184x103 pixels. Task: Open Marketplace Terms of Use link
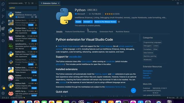click(115, 87)
